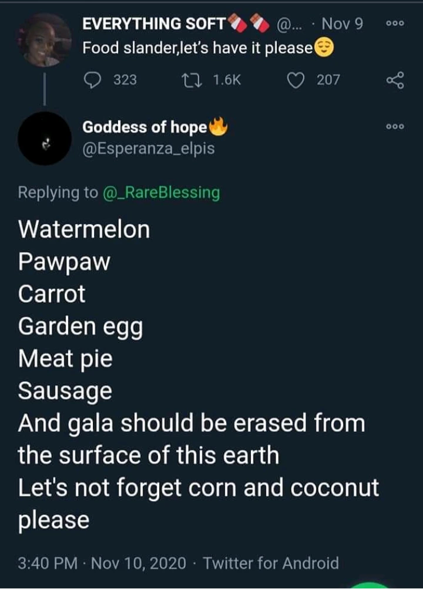
Task: Tap the share icon on the top tweet
Action: click(x=395, y=80)
